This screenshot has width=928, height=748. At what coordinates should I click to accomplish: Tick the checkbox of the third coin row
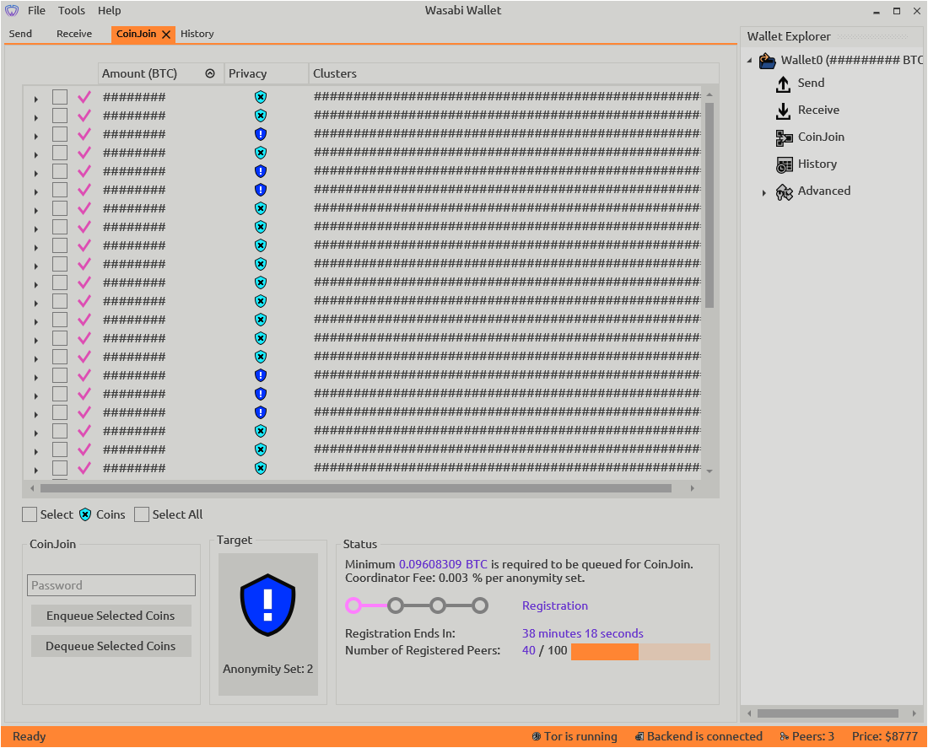coord(60,134)
